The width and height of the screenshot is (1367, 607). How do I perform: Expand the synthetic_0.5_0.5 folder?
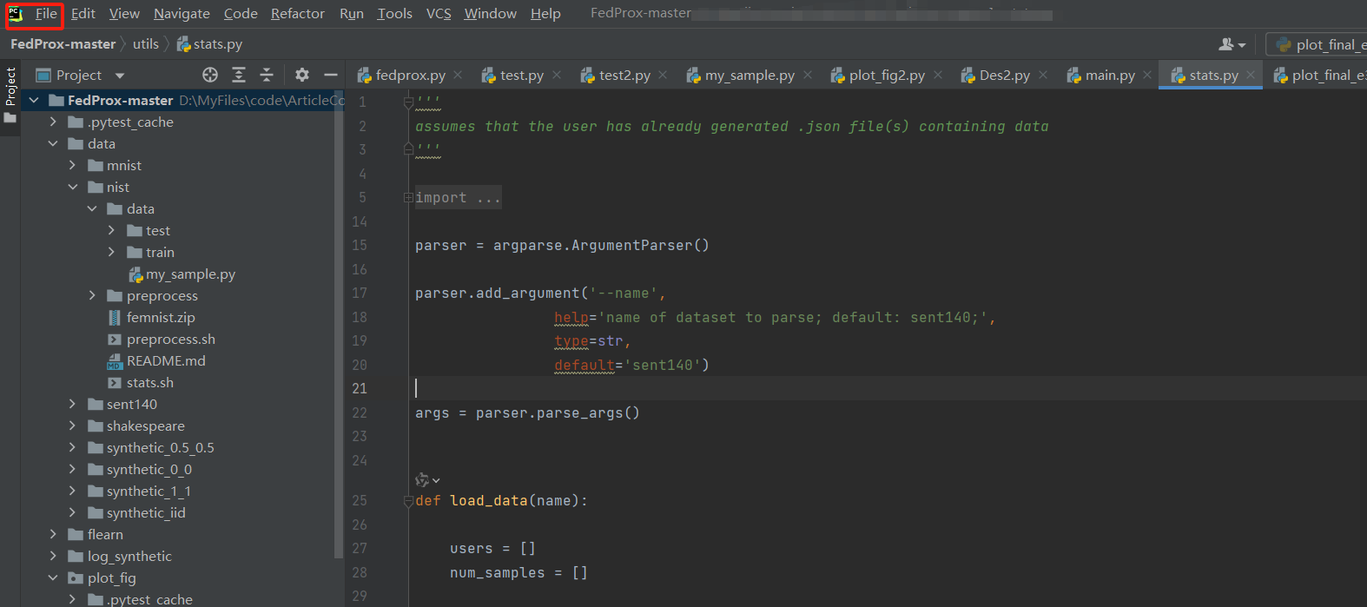72,448
